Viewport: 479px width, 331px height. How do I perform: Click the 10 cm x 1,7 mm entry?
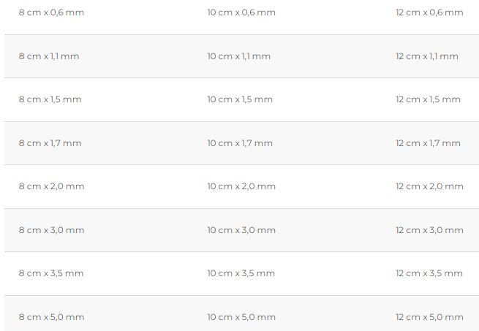tap(239, 143)
